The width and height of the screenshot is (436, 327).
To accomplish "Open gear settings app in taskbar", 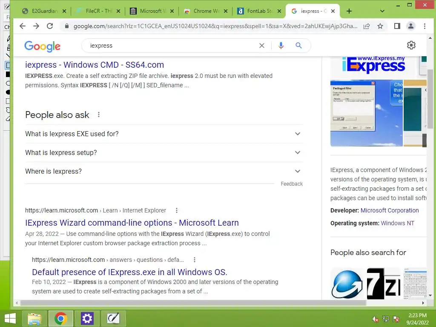I will 87,318.
